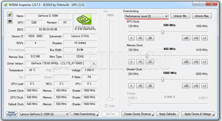Screen dimensions: 222x121
Task: Increase GPU Clock with the +20 button
Action: (186, 38)
